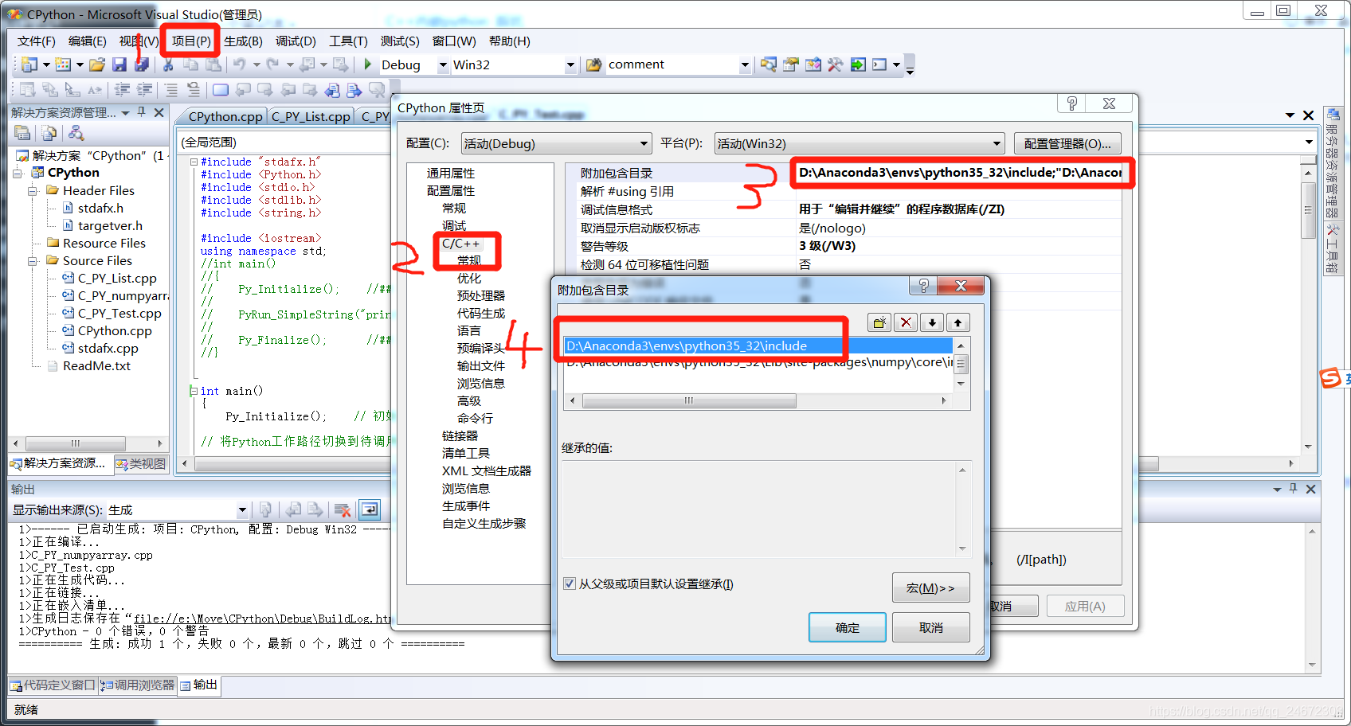This screenshot has width=1351, height=726.
Task: Switch to the 类视图 tab
Action: tap(140, 463)
